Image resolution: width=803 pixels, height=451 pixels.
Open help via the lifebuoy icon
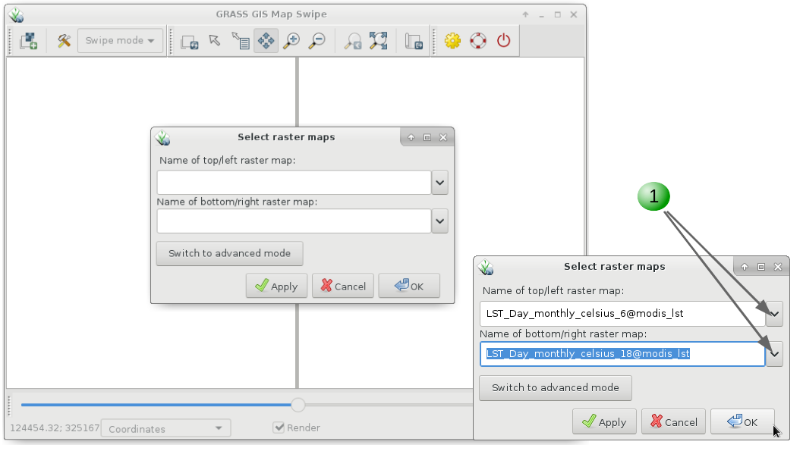click(478, 41)
